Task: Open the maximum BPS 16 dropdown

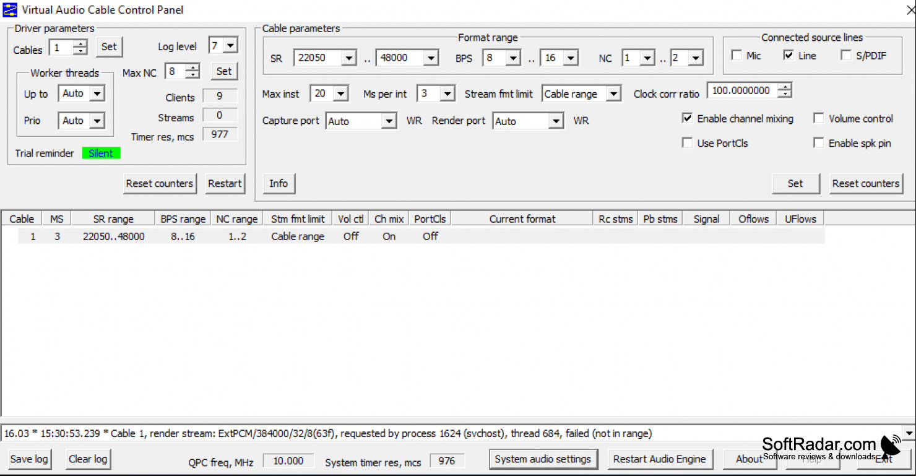Action: click(x=571, y=58)
